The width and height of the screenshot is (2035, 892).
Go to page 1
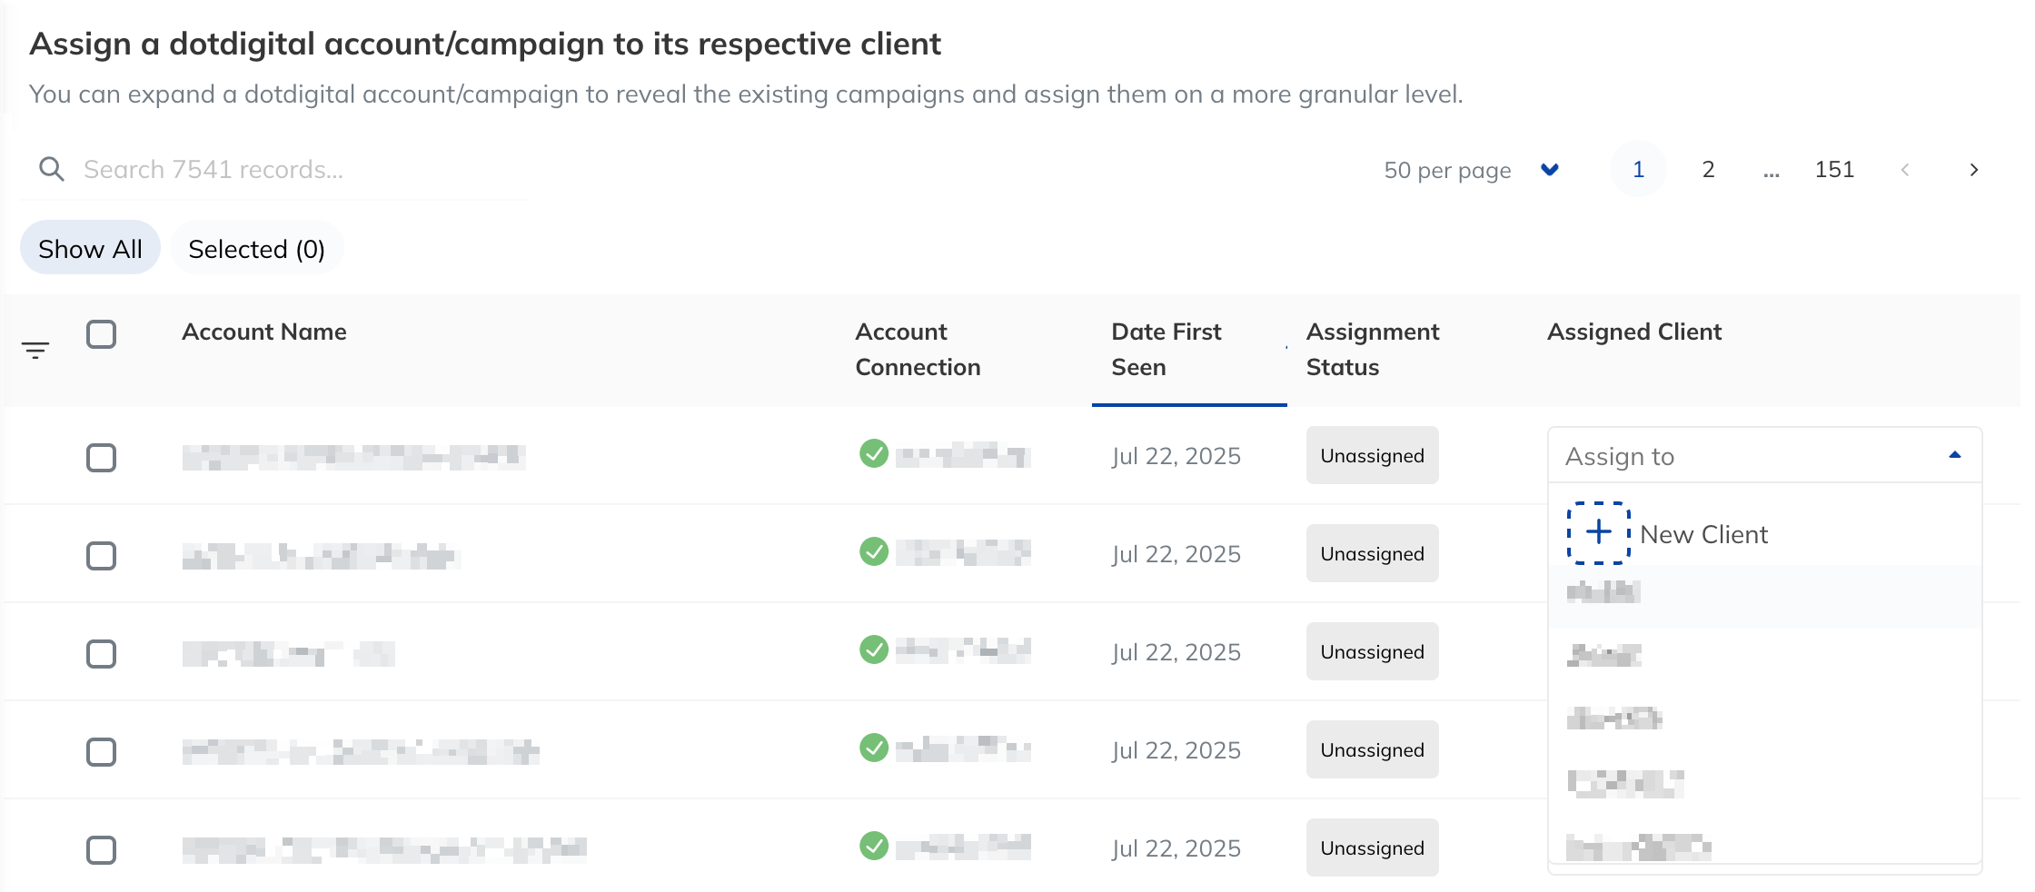coord(1638,169)
